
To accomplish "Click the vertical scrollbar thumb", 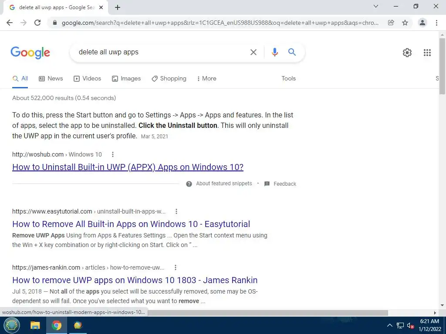I will 442,66.
